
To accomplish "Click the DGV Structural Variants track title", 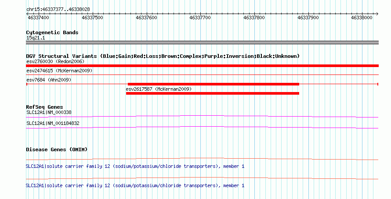I will coord(163,56).
